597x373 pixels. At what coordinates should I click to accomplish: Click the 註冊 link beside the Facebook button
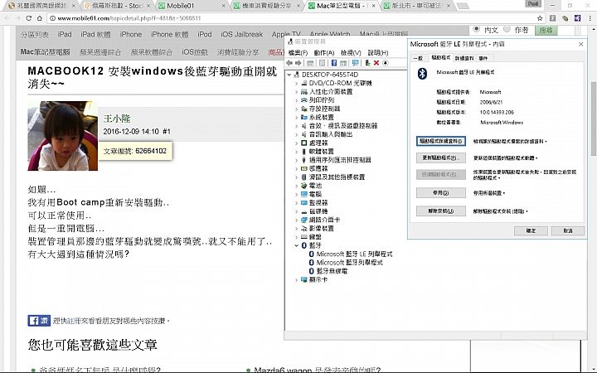75,321
